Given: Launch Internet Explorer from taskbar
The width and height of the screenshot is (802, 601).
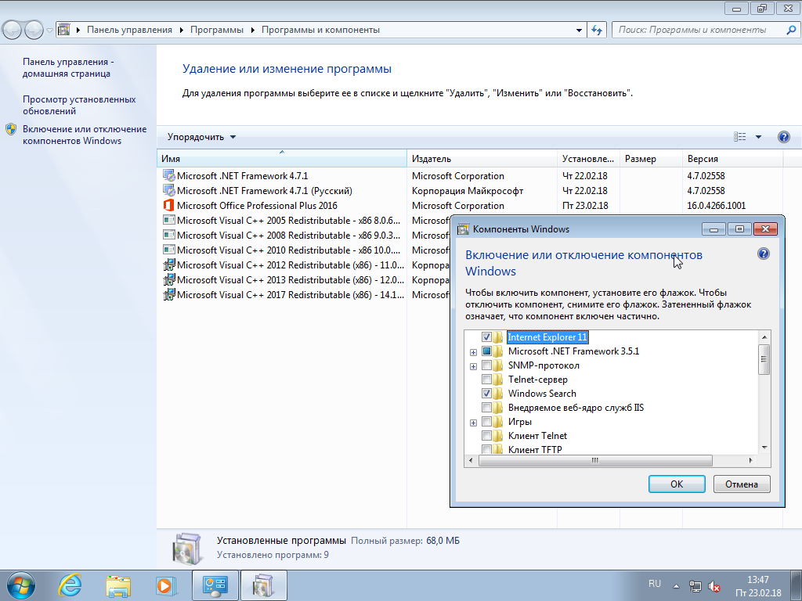Looking at the screenshot, I should click(x=70, y=585).
